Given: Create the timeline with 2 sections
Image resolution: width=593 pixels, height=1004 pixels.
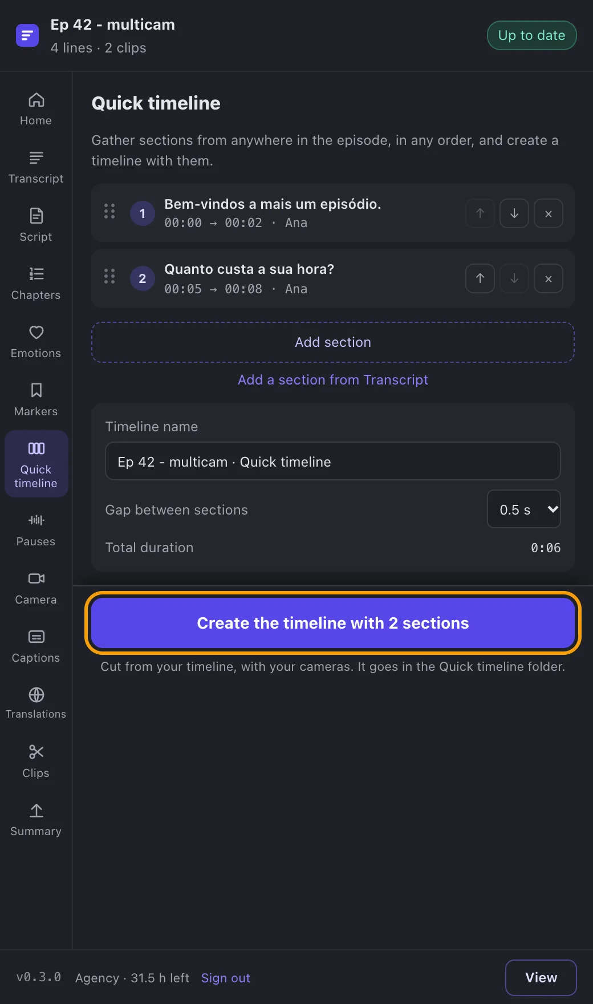Looking at the screenshot, I should point(333,623).
